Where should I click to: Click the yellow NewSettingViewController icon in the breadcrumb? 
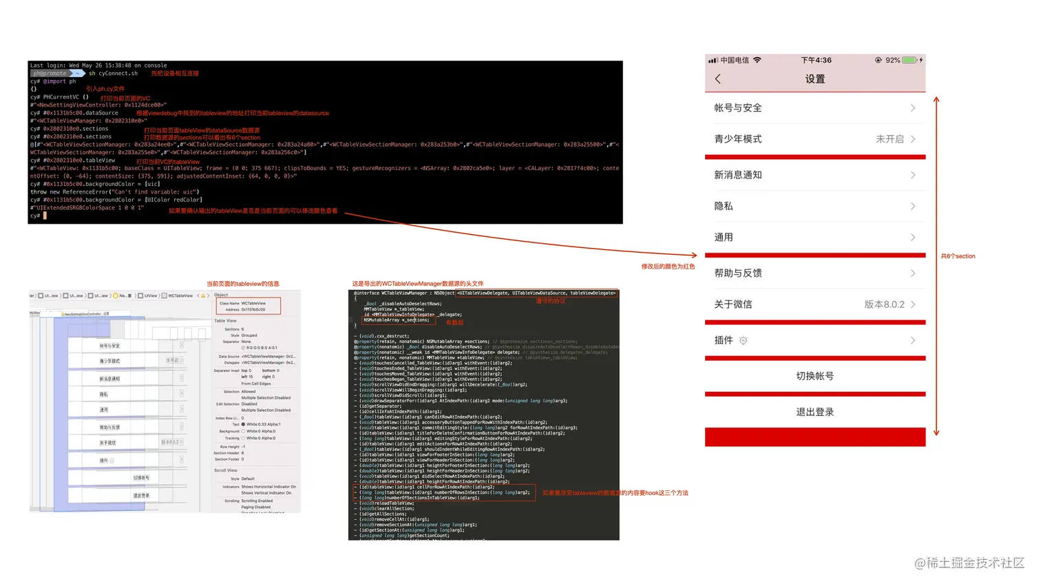coord(116,295)
